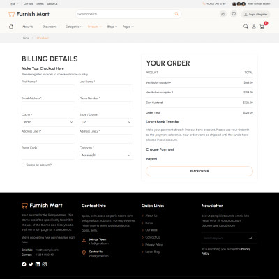Expand the Blogs menu
Image resolution: width=279 pixels, height=279 pixels.
[x=112, y=27]
